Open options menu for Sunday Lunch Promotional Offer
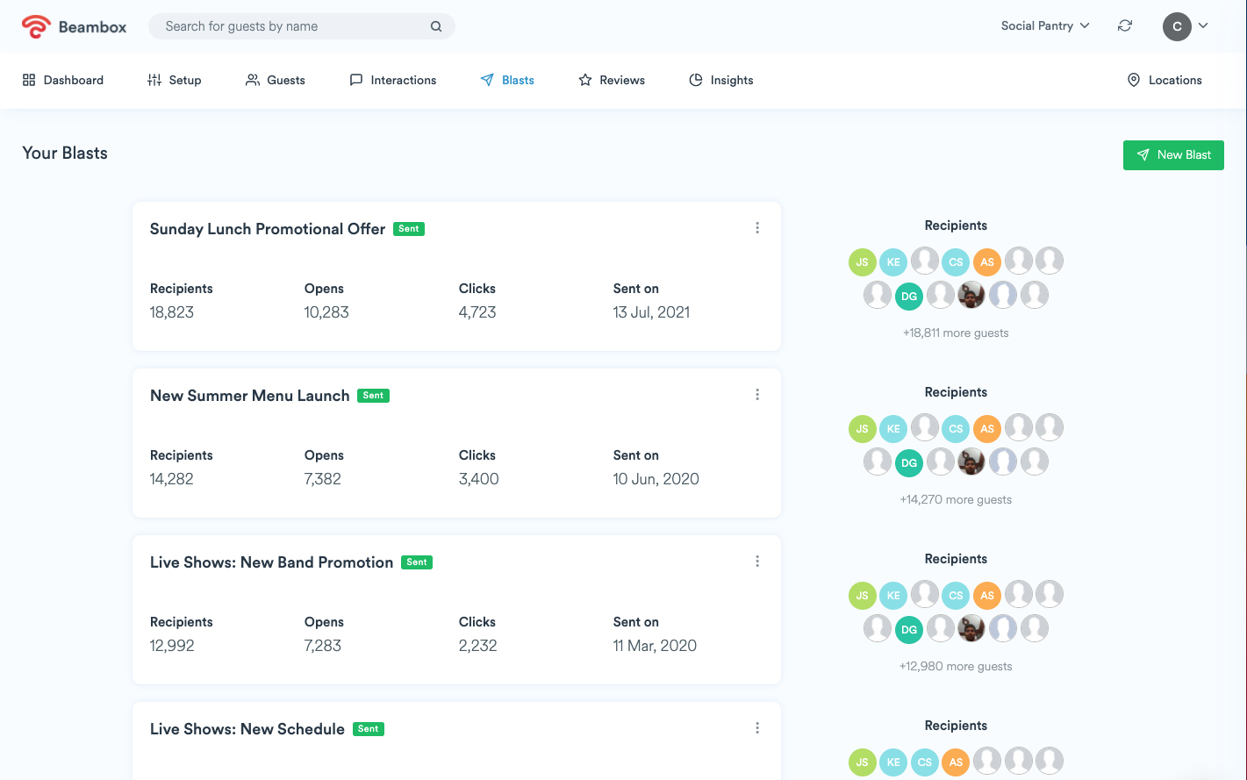 point(757,228)
